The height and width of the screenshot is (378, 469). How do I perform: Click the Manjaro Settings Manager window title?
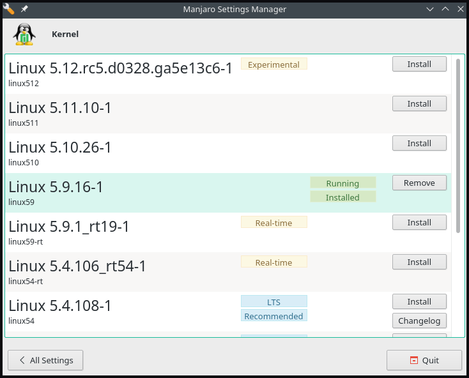tap(235, 10)
